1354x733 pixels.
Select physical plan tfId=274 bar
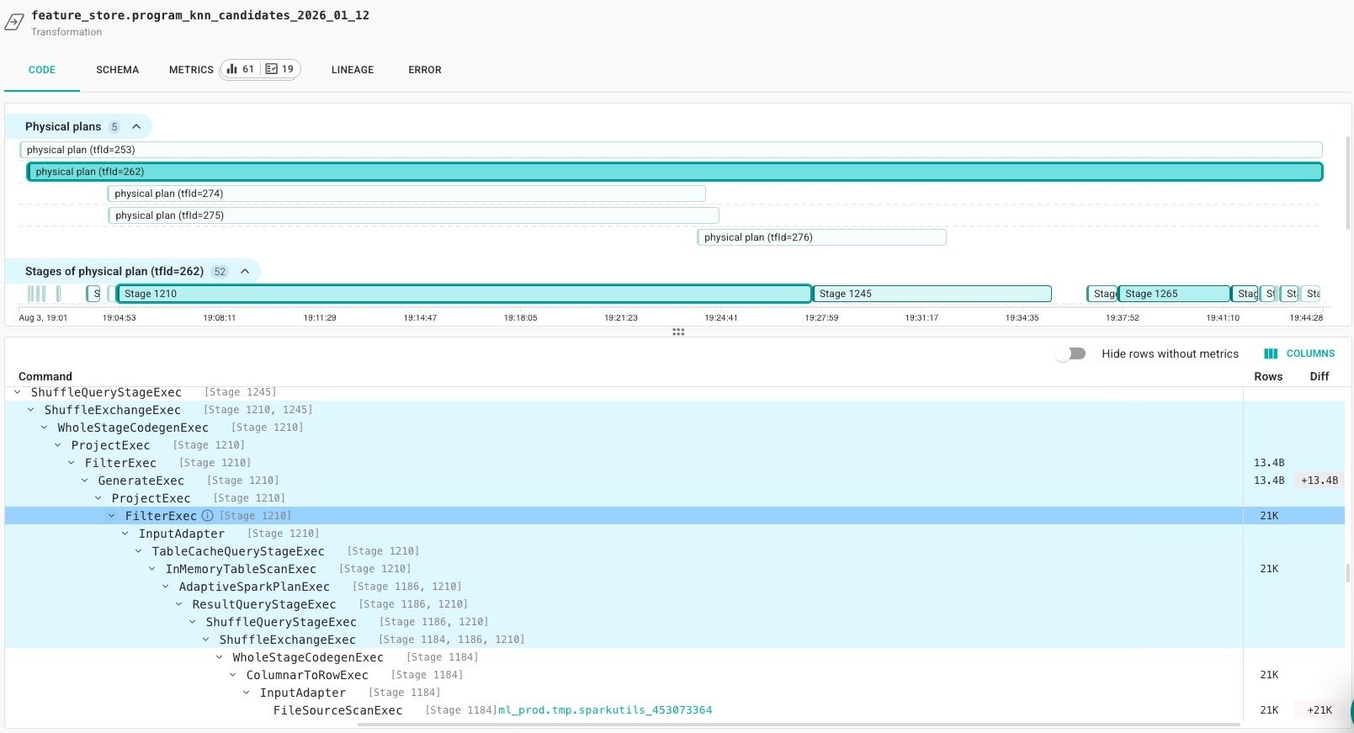tap(406, 194)
